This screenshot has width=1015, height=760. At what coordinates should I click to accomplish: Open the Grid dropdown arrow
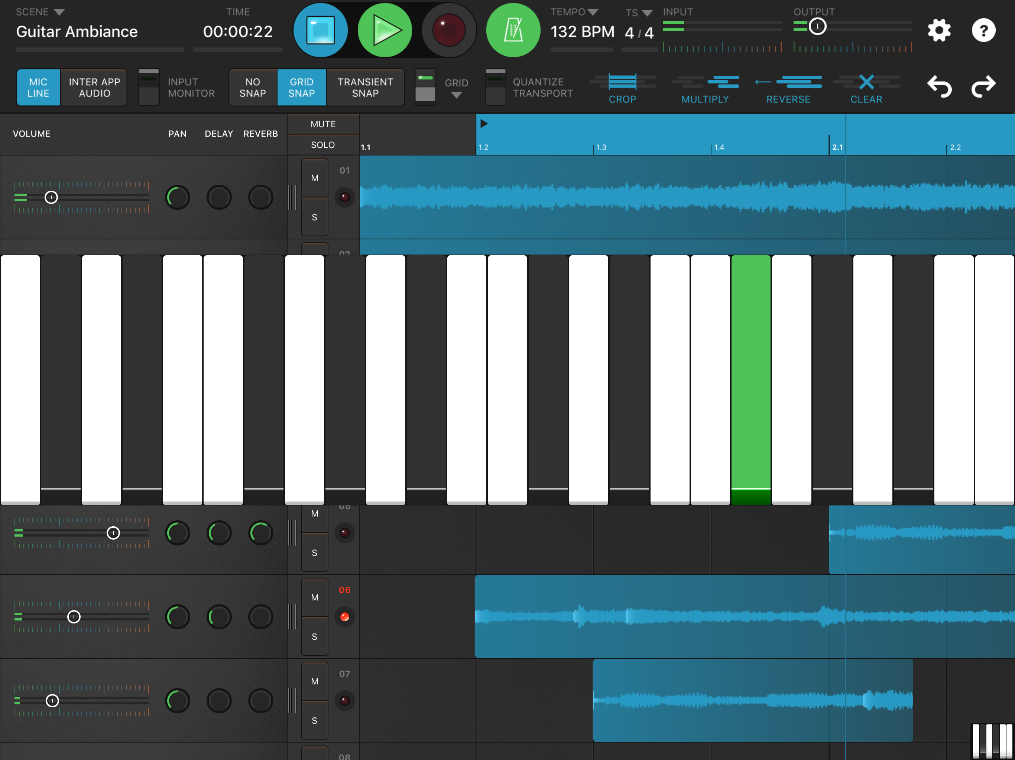(456, 95)
